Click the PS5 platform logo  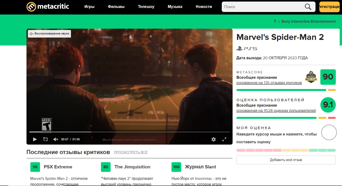pos(247,49)
